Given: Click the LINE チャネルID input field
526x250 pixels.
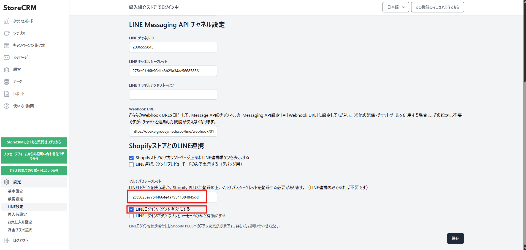Looking at the screenshot, I should (x=173, y=47).
